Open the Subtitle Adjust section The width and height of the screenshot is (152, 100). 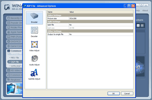[34, 75]
